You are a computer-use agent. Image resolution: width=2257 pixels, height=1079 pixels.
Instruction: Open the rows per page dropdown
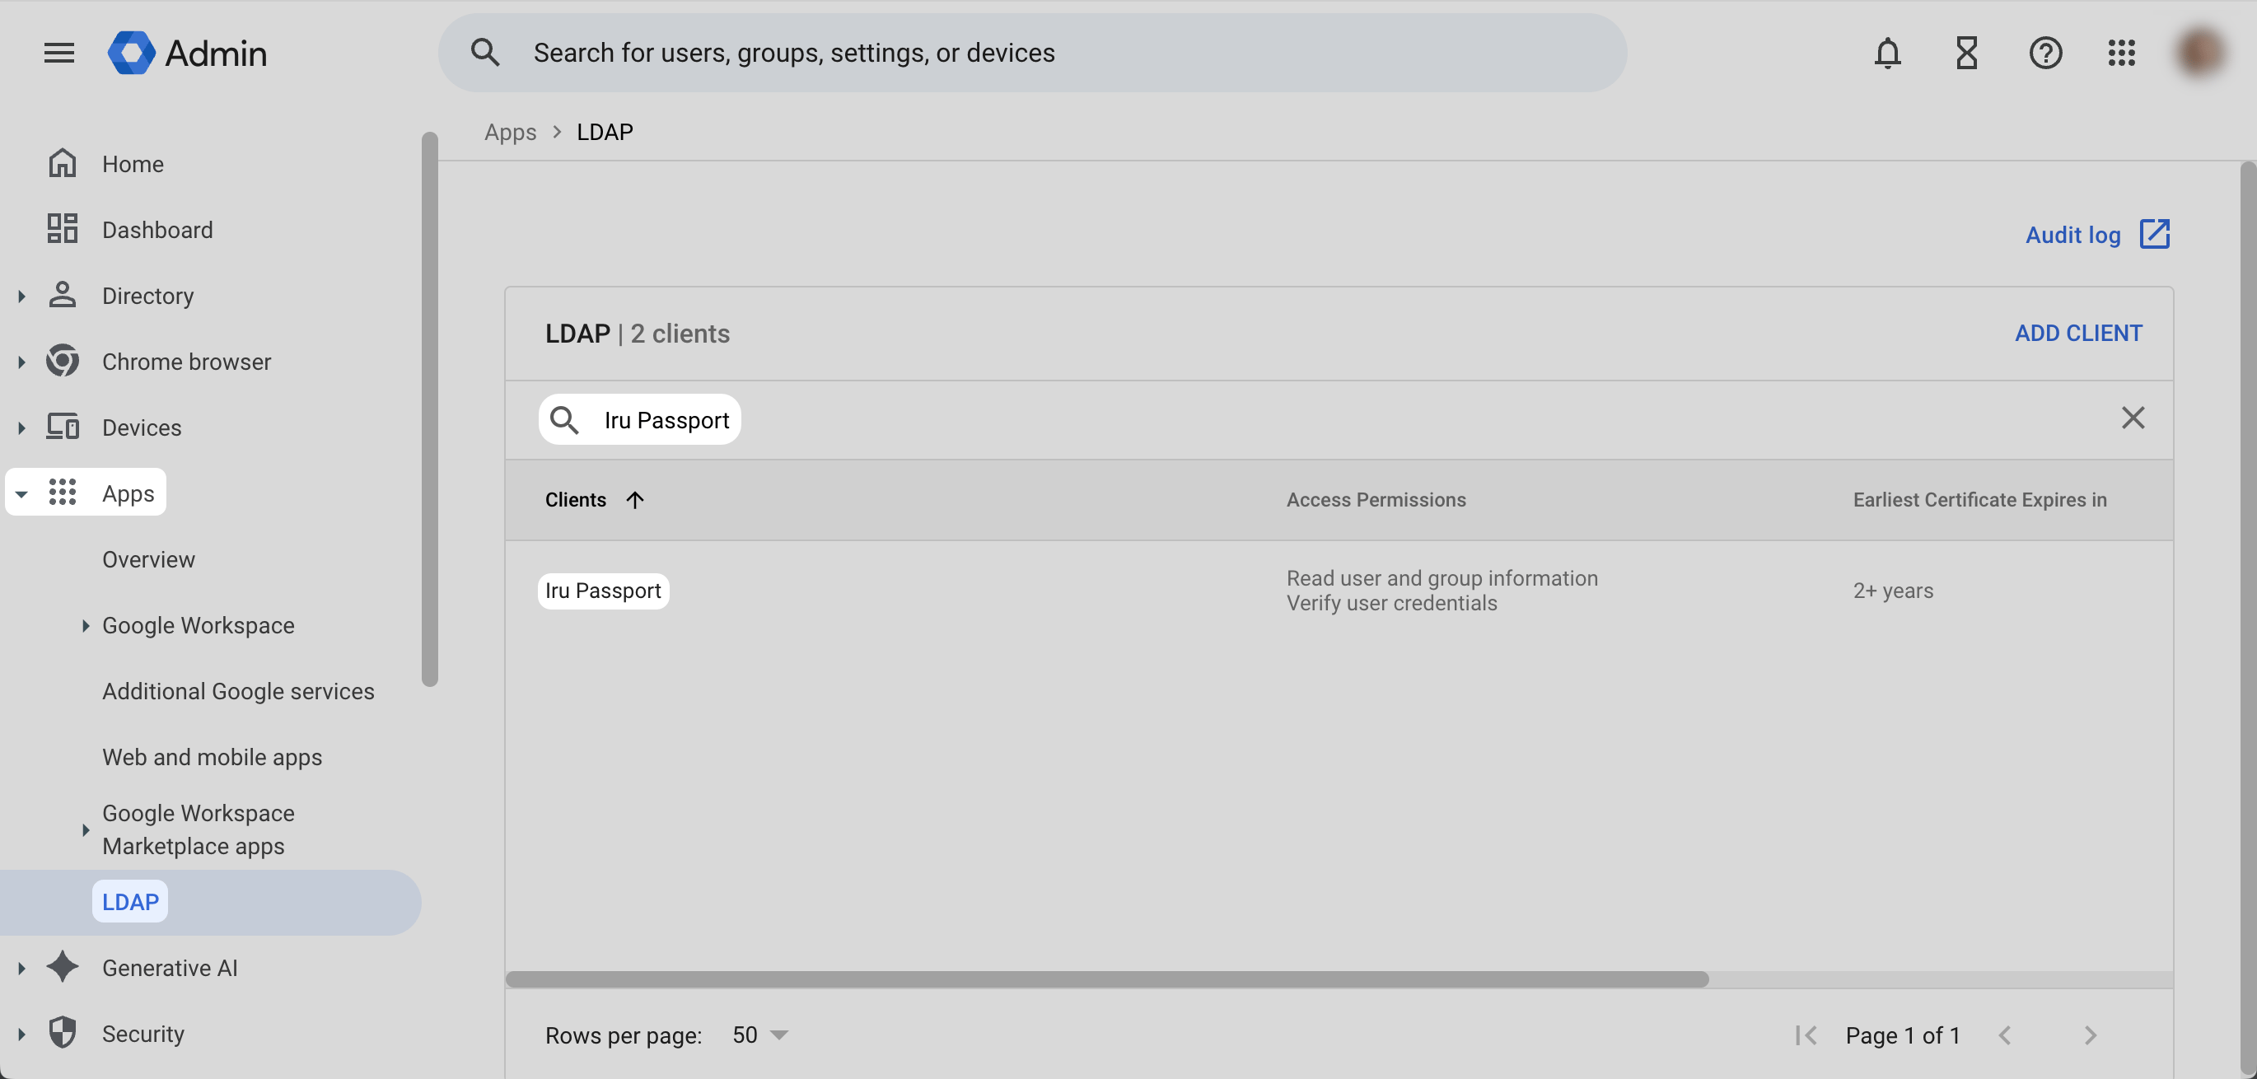pos(759,1035)
